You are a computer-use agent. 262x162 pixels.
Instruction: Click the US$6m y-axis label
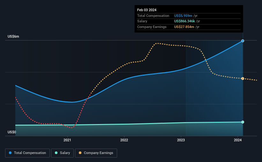pyautogui.click(x=13, y=36)
